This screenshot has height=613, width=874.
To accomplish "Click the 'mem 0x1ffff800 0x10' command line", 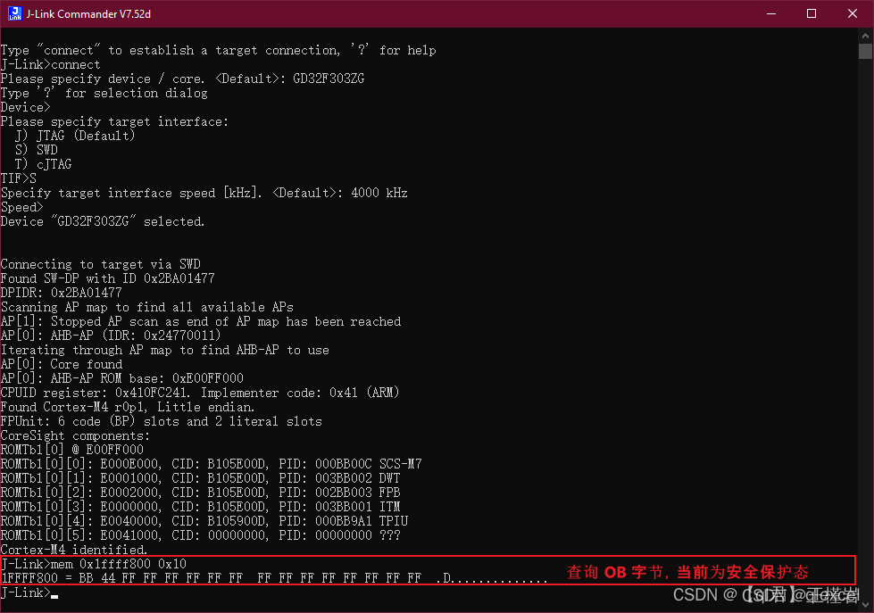I will [x=94, y=564].
